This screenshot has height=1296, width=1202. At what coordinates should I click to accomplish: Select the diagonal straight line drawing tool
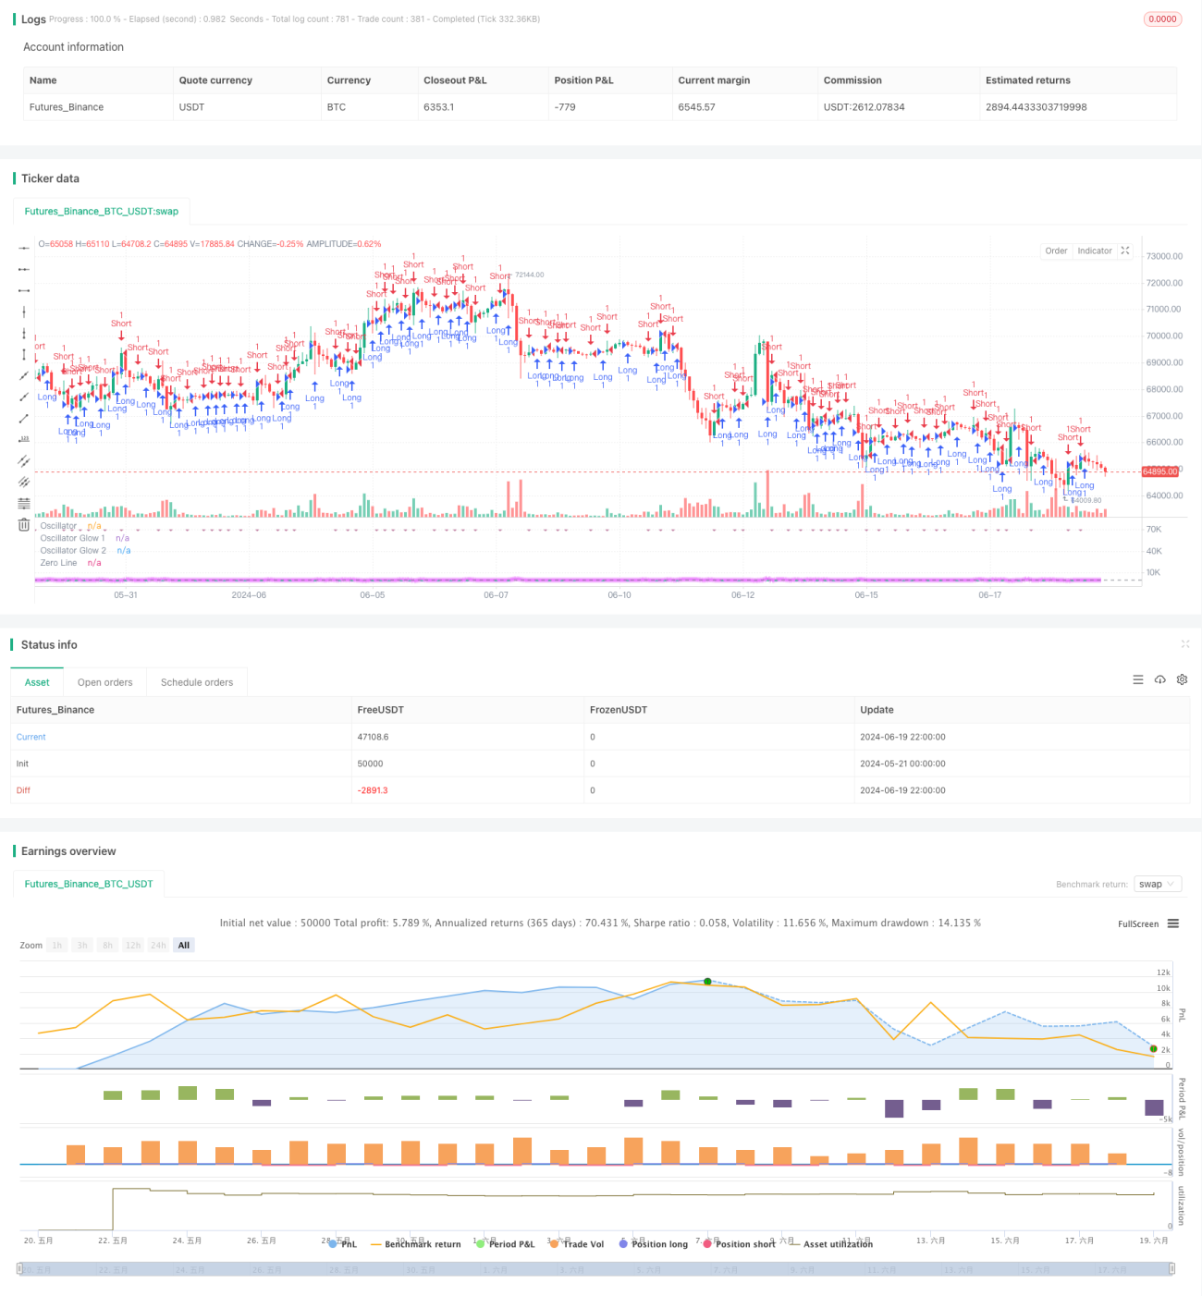(x=24, y=375)
